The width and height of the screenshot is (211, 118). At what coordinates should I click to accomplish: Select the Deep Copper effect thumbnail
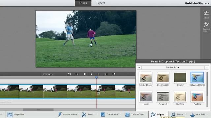click(163, 77)
